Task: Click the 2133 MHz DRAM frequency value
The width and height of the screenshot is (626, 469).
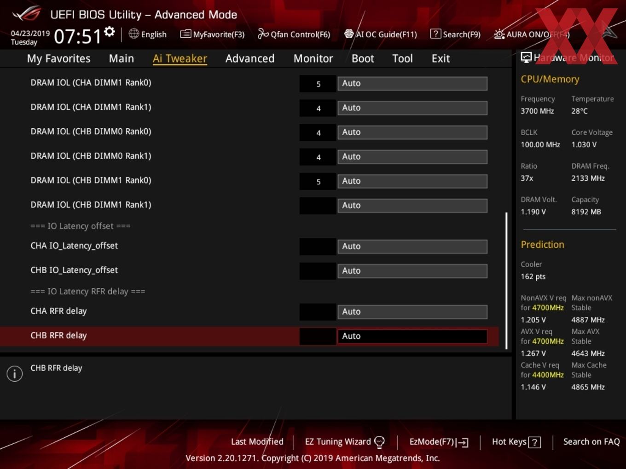Action: coord(588,178)
